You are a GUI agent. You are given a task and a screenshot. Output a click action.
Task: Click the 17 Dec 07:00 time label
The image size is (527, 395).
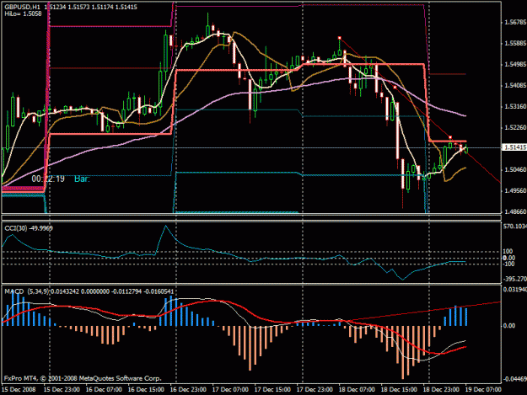230,390
